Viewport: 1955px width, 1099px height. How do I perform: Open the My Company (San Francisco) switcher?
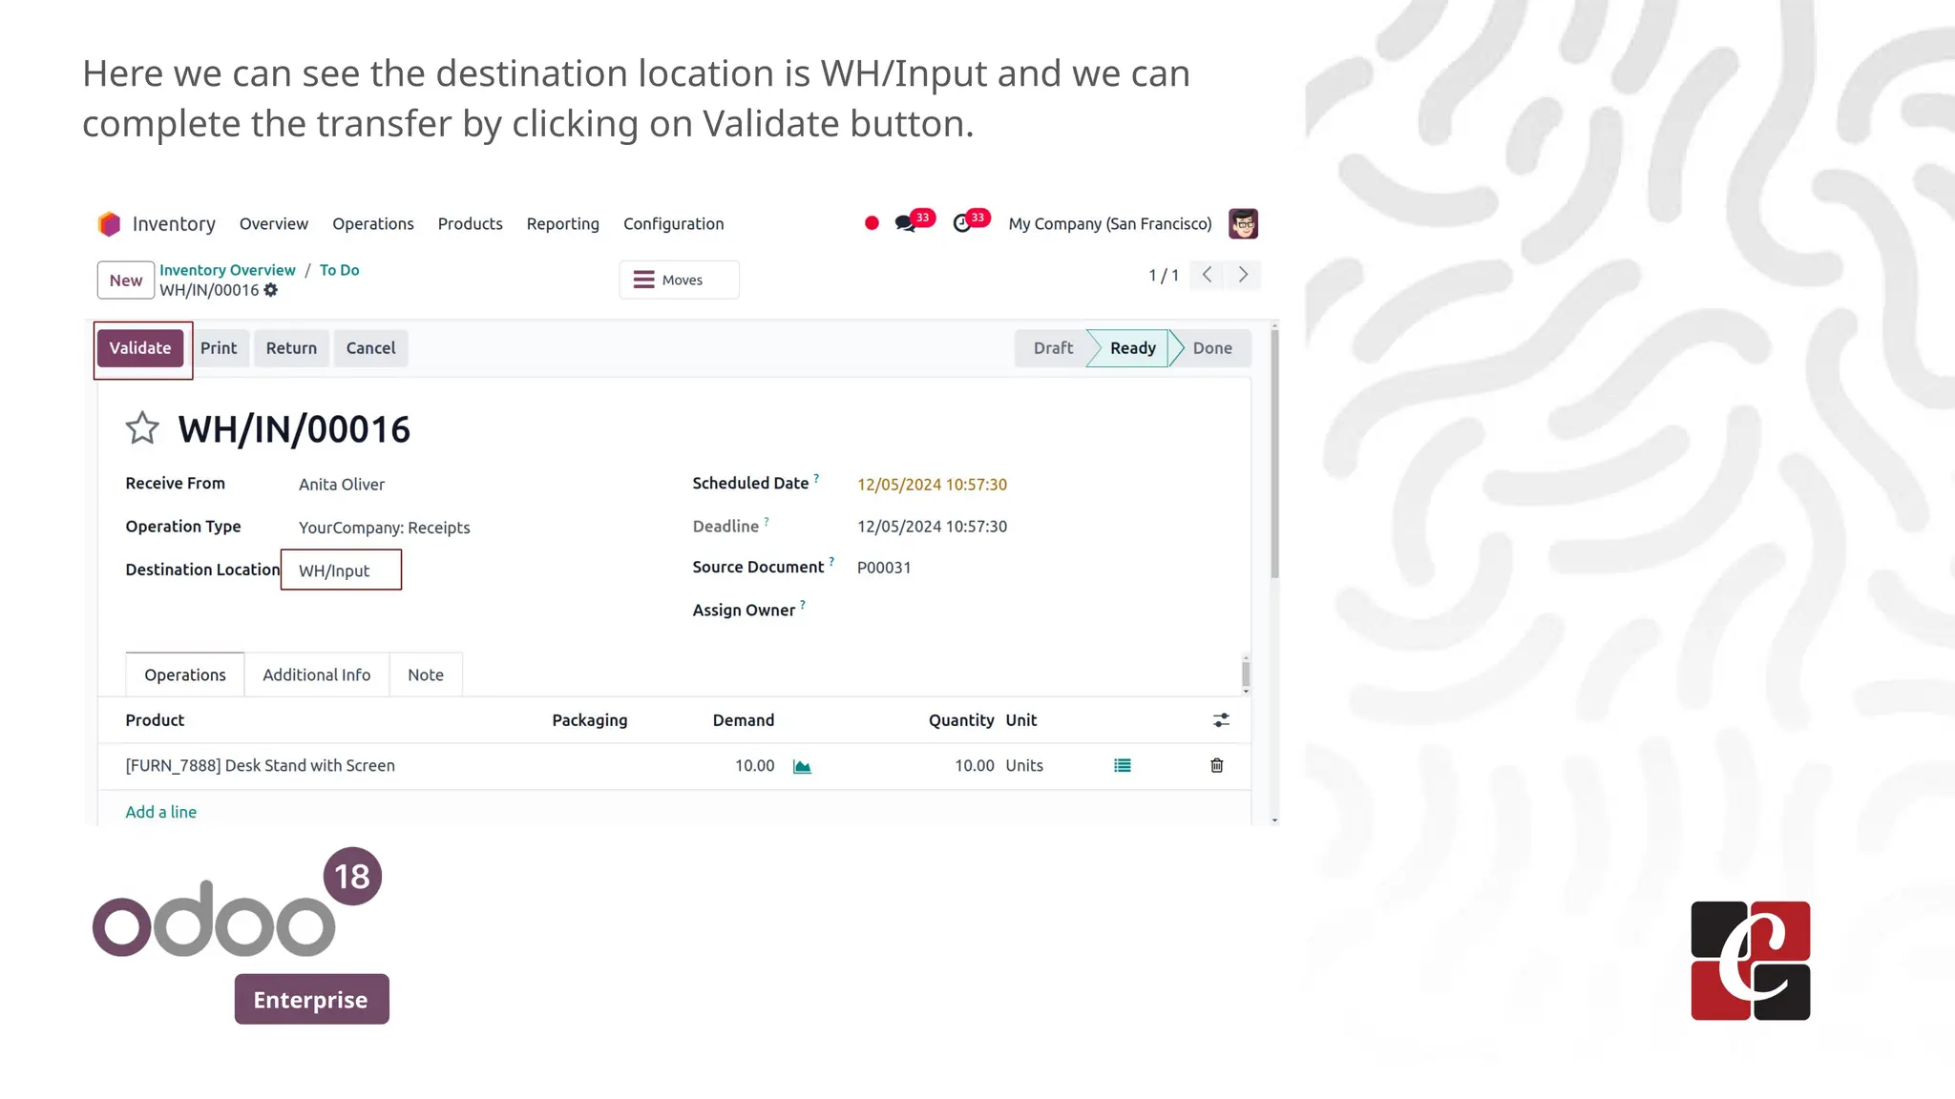click(1110, 223)
